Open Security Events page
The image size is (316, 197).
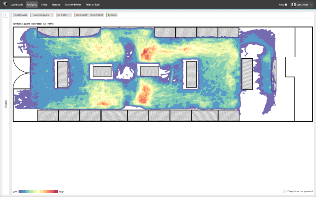pos(73,5)
